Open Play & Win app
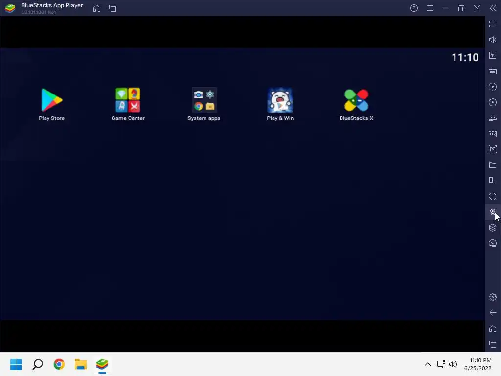This screenshot has height=376, width=501. (280, 104)
